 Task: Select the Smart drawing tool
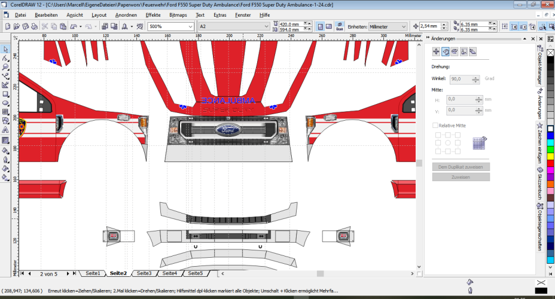(x=5, y=86)
